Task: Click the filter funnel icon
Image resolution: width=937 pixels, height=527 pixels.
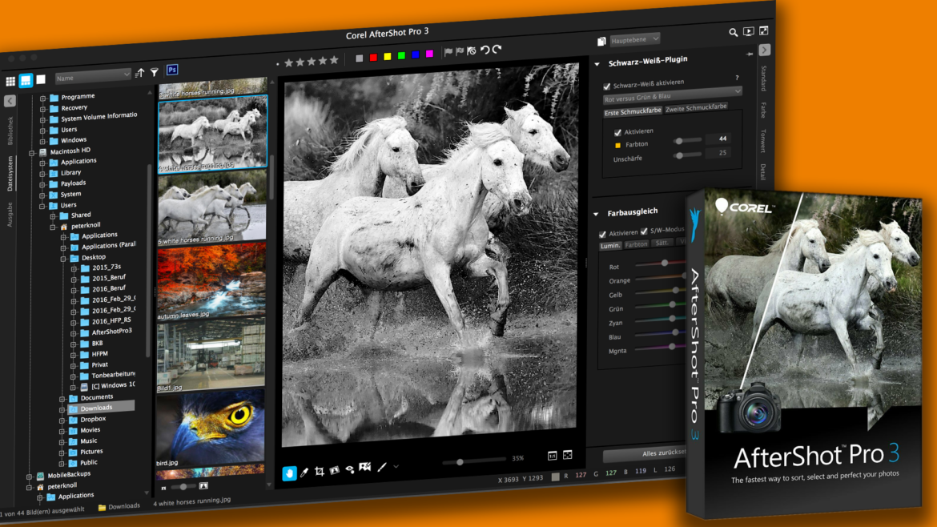Action: click(x=155, y=72)
